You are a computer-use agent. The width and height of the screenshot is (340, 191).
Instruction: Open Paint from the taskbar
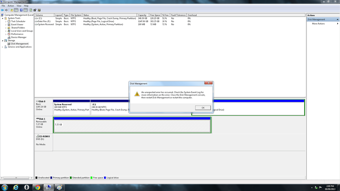pyautogui.click(x=59, y=187)
